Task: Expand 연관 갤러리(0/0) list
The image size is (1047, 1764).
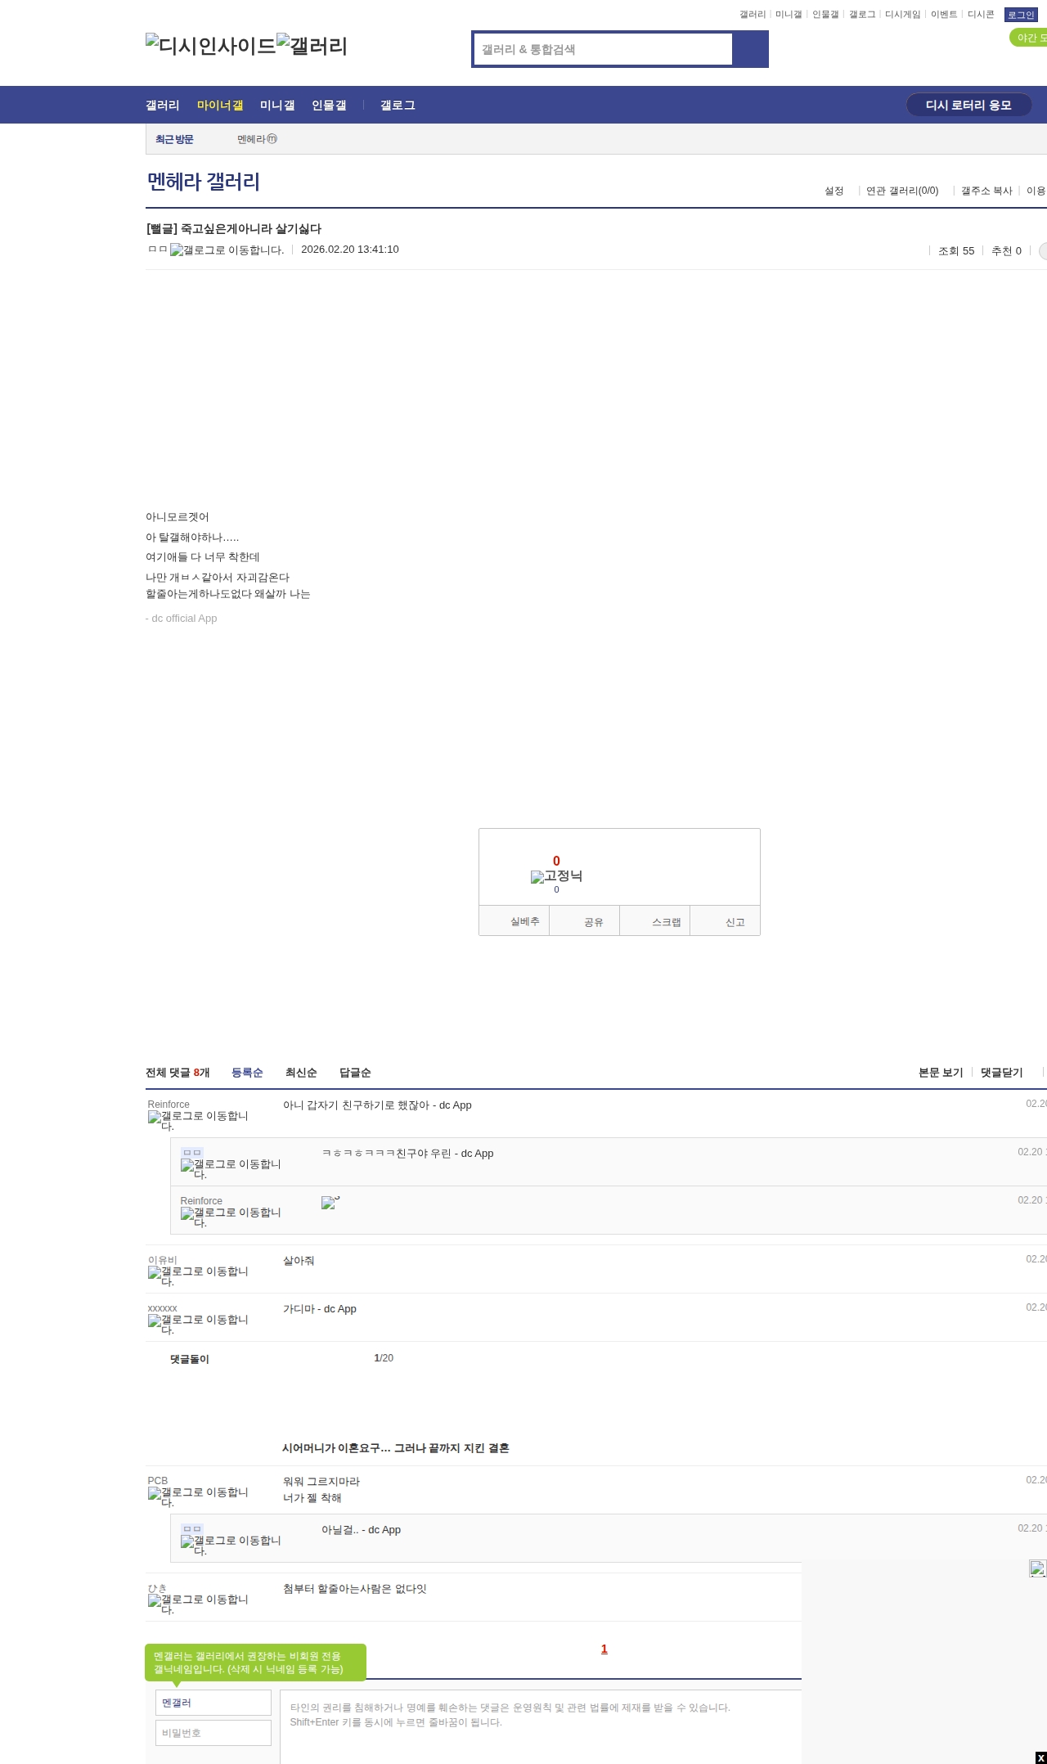Action: pyautogui.click(x=902, y=191)
